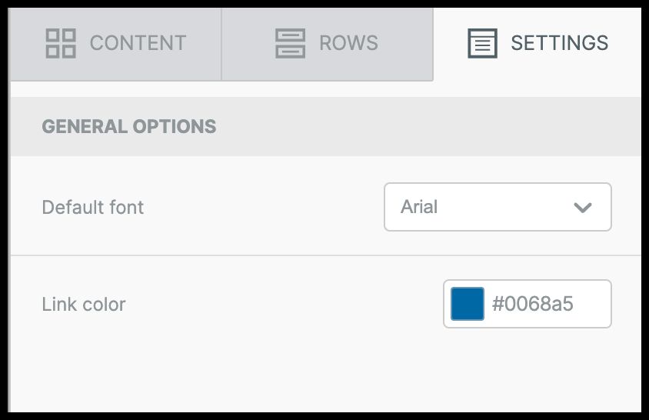
Task: Click the Link color label
Action: pyautogui.click(x=83, y=304)
